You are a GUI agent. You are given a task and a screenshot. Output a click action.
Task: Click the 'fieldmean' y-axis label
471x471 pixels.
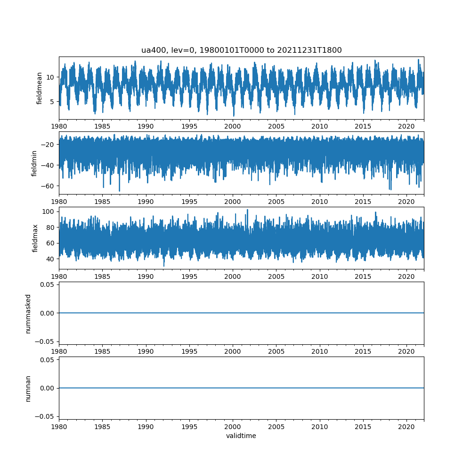40,88
